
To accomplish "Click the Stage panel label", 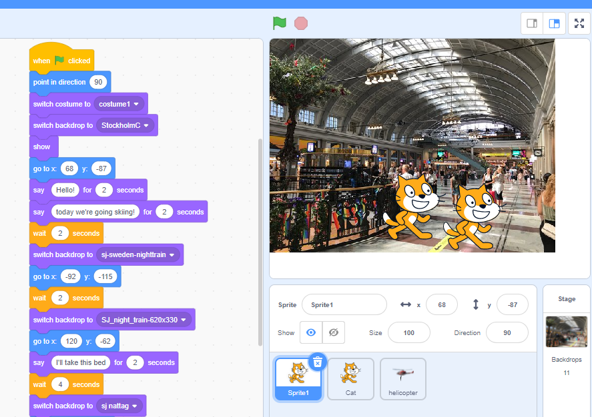I will coord(567,298).
